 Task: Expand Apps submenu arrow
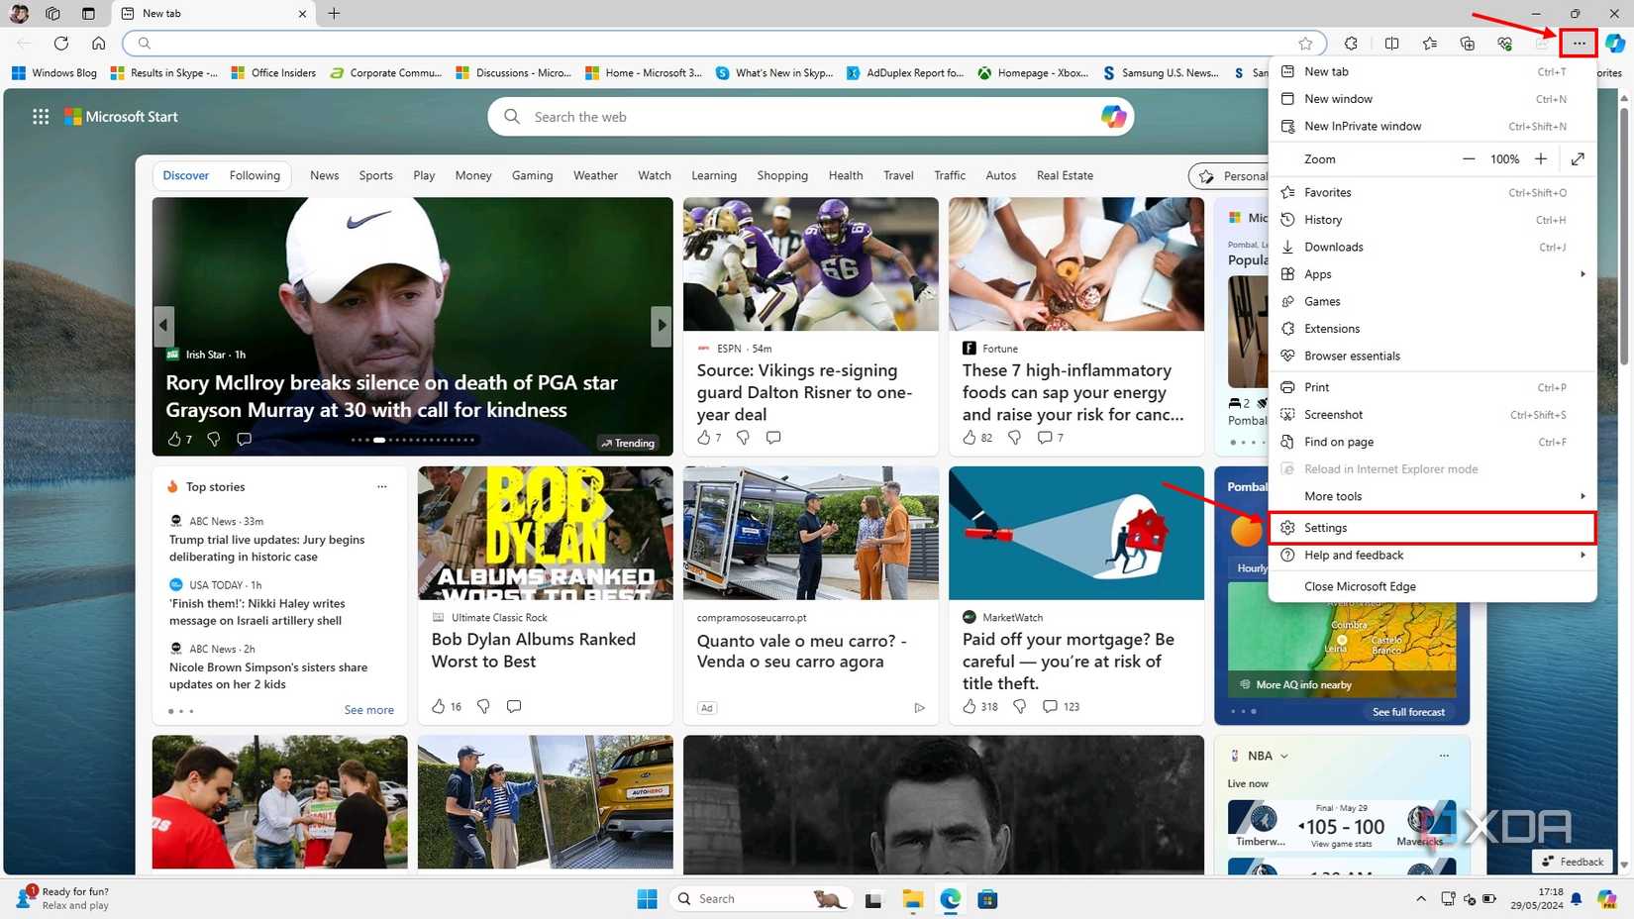pyautogui.click(x=1583, y=274)
